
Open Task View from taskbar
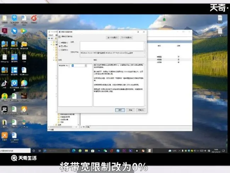click(x=40, y=151)
